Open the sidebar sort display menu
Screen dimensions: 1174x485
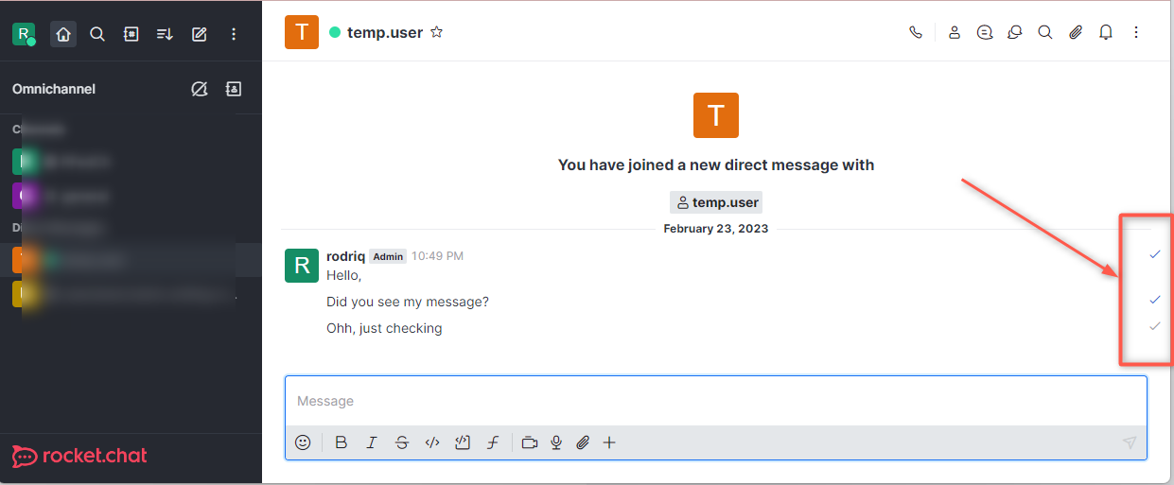[165, 34]
